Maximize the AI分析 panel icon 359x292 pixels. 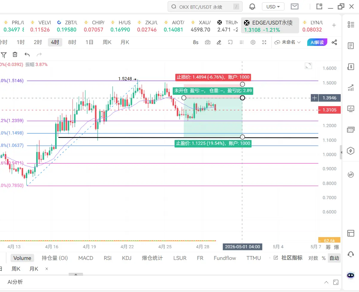click(336, 282)
